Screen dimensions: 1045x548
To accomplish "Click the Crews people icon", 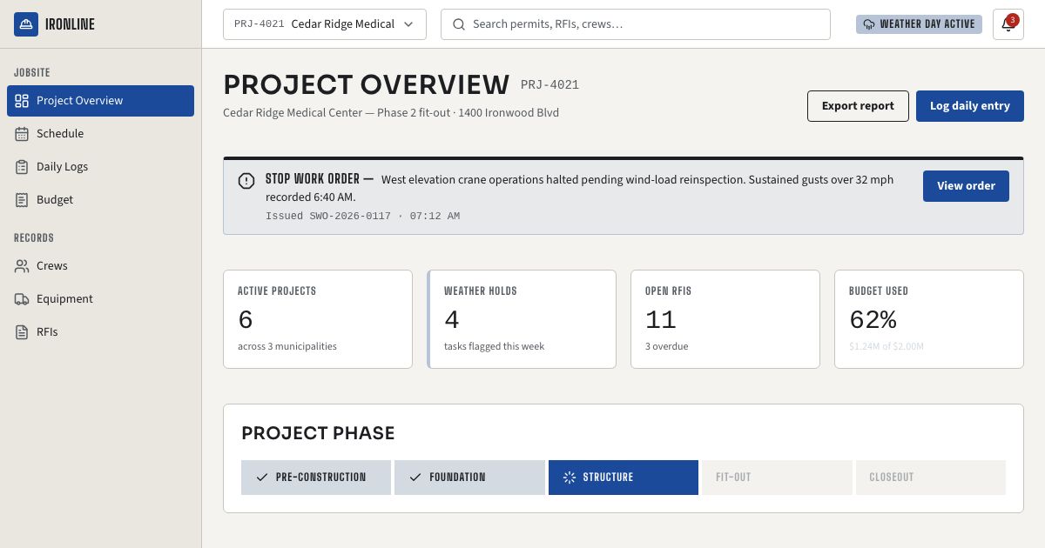I will pos(22,266).
